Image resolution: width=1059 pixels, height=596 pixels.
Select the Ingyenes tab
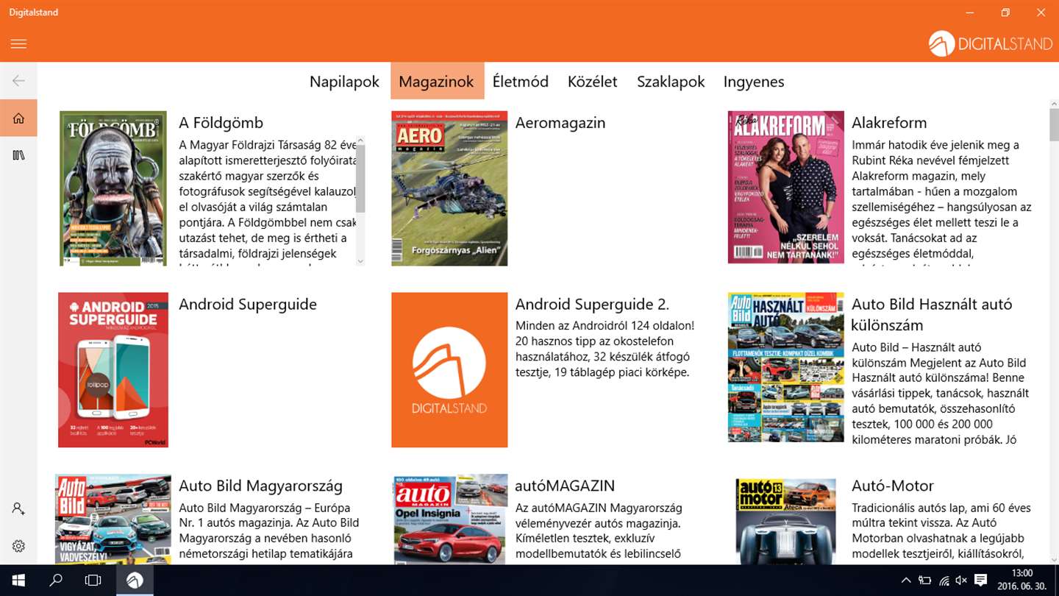pos(754,82)
